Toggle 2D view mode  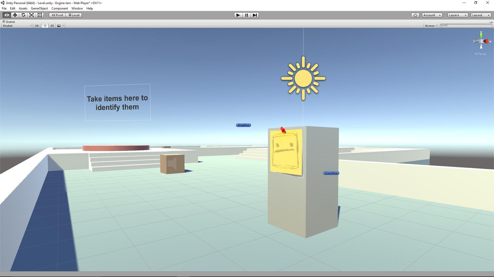pos(37,26)
